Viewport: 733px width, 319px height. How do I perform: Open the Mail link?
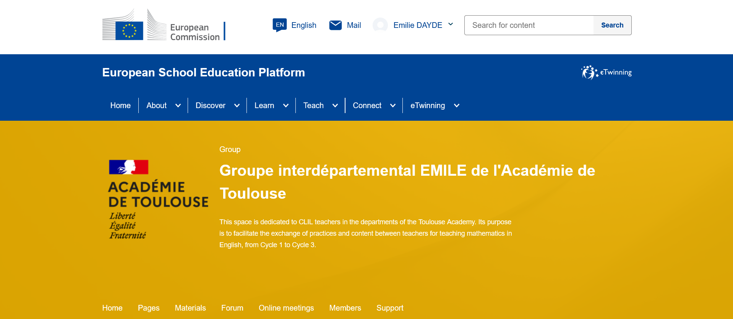coord(354,25)
